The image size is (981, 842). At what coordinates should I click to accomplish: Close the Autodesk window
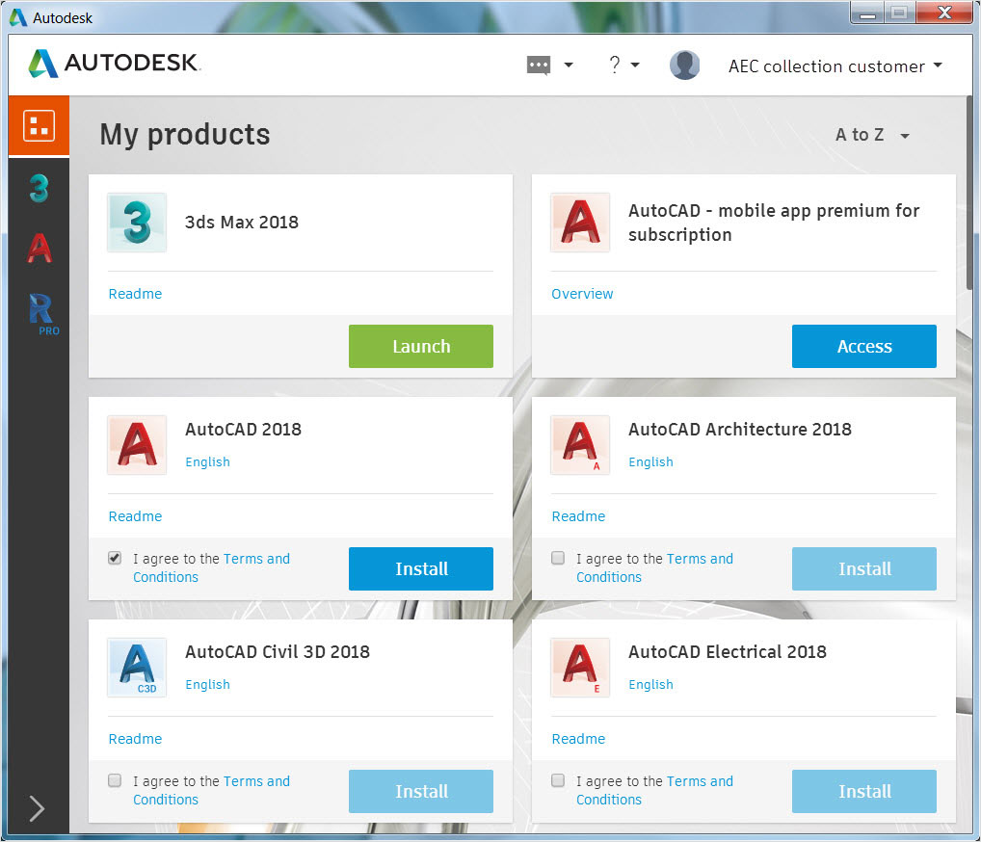[x=944, y=13]
